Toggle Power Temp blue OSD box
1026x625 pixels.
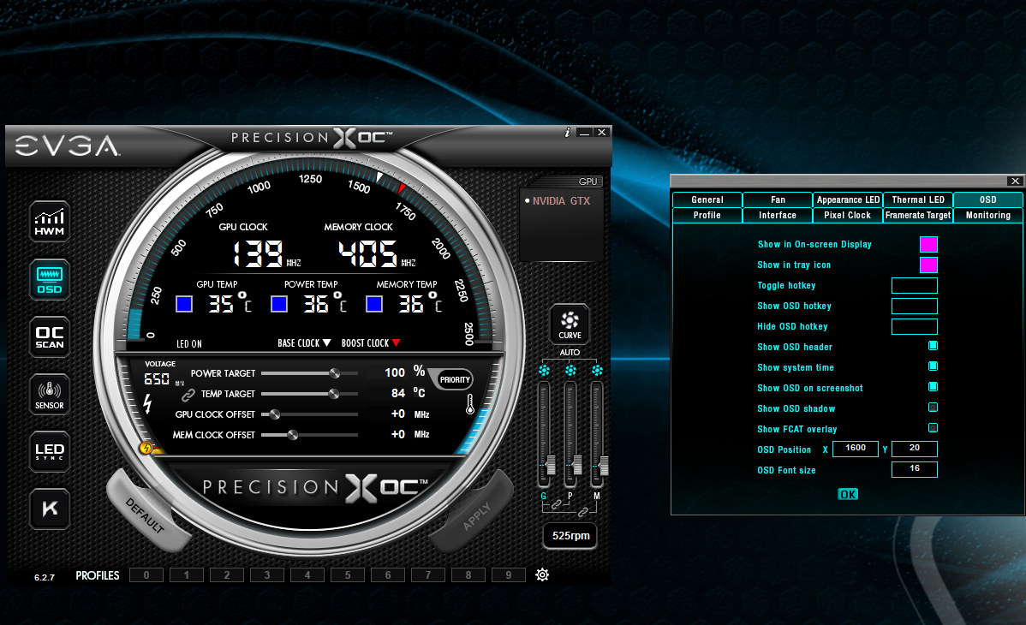[279, 304]
